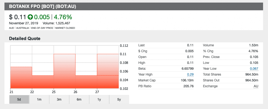The width and height of the screenshot is (268, 109).
Task: Select the 5d chart range tab
Action: coord(19,99)
